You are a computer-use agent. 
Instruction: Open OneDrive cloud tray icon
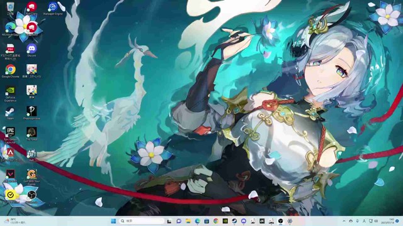[351, 221]
